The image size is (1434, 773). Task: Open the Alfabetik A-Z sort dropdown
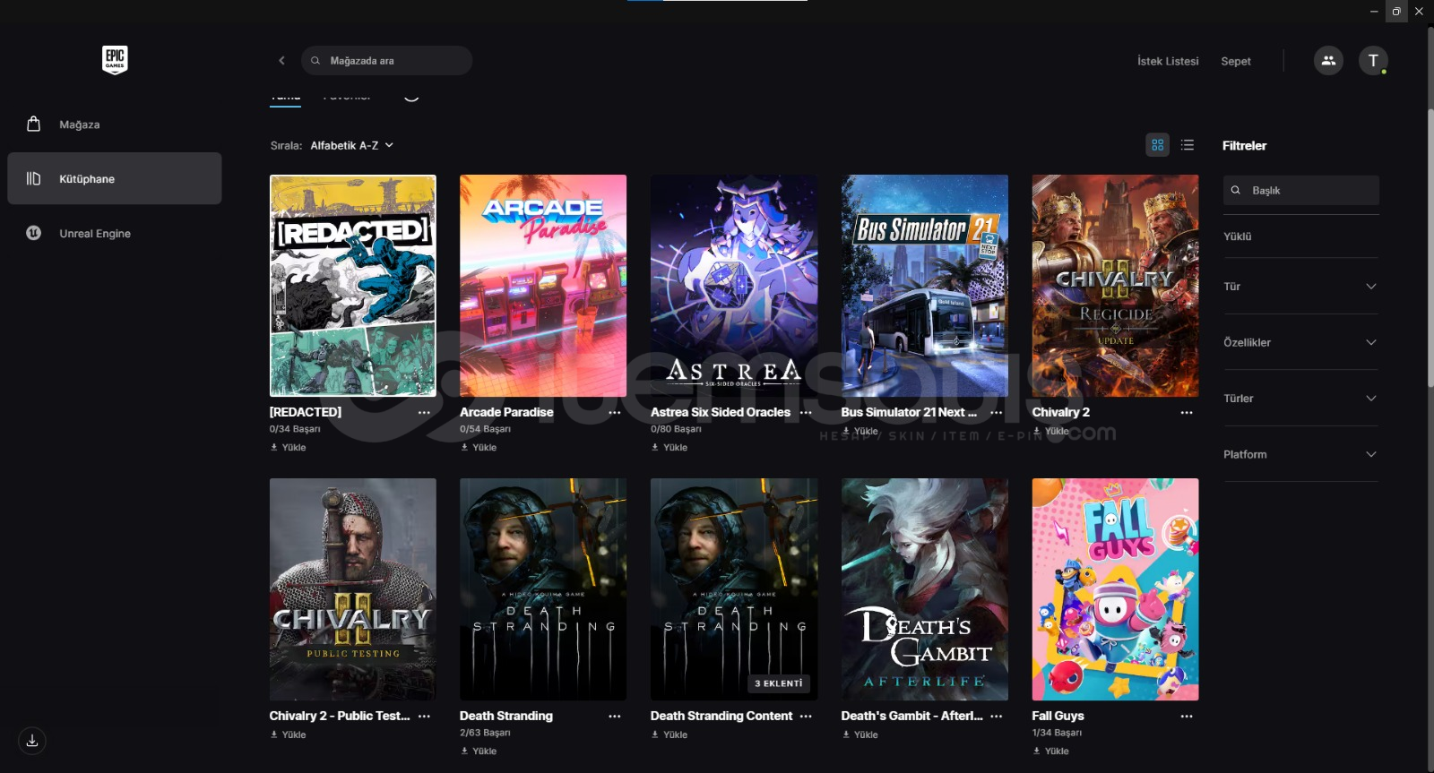tap(352, 145)
